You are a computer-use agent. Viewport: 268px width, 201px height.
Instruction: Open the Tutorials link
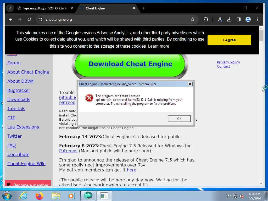16,109
